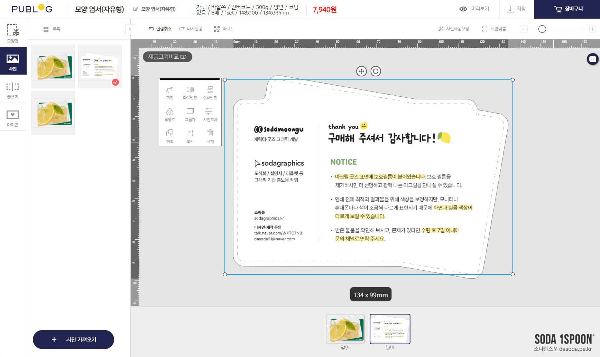Toggle the 제품크기비교 switch

167,57
